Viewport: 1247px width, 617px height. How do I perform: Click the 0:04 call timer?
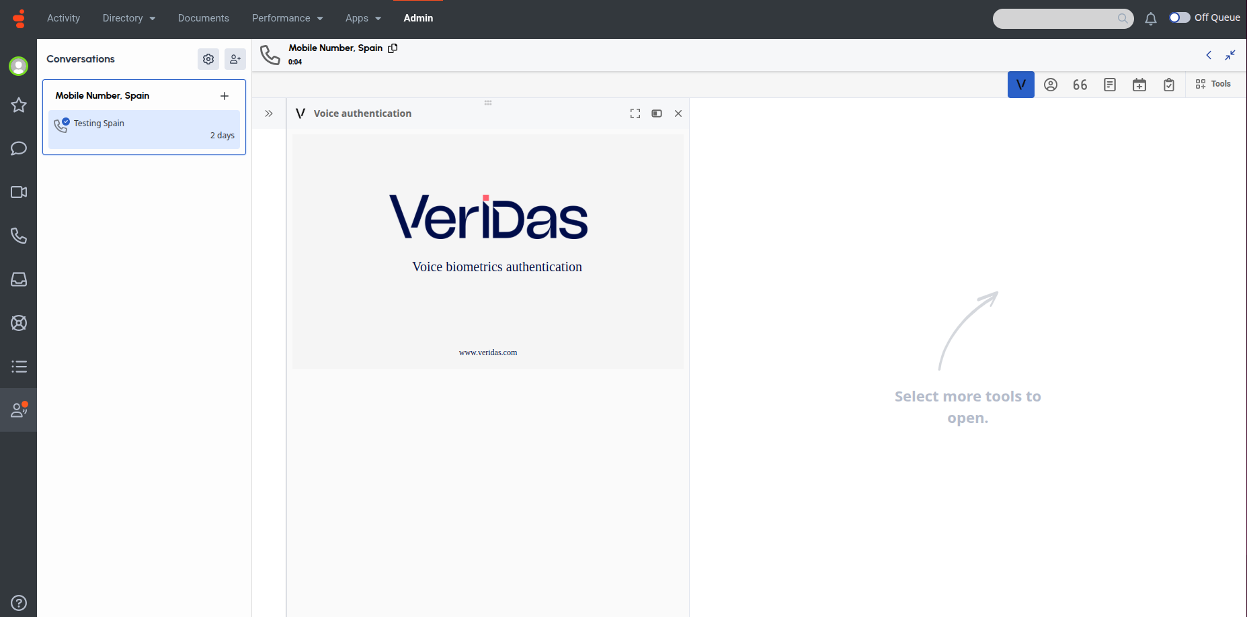pyautogui.click(x=295, y=62)
